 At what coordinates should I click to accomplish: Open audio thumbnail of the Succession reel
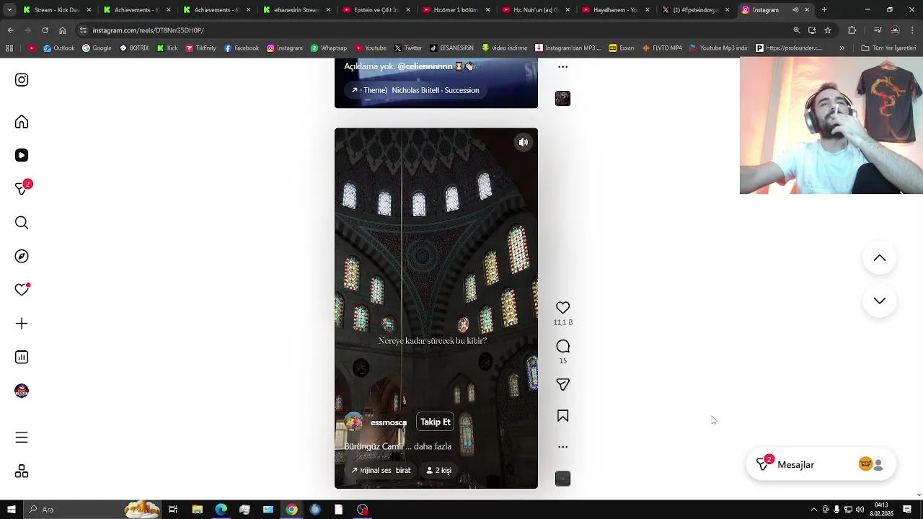point(563,98)
